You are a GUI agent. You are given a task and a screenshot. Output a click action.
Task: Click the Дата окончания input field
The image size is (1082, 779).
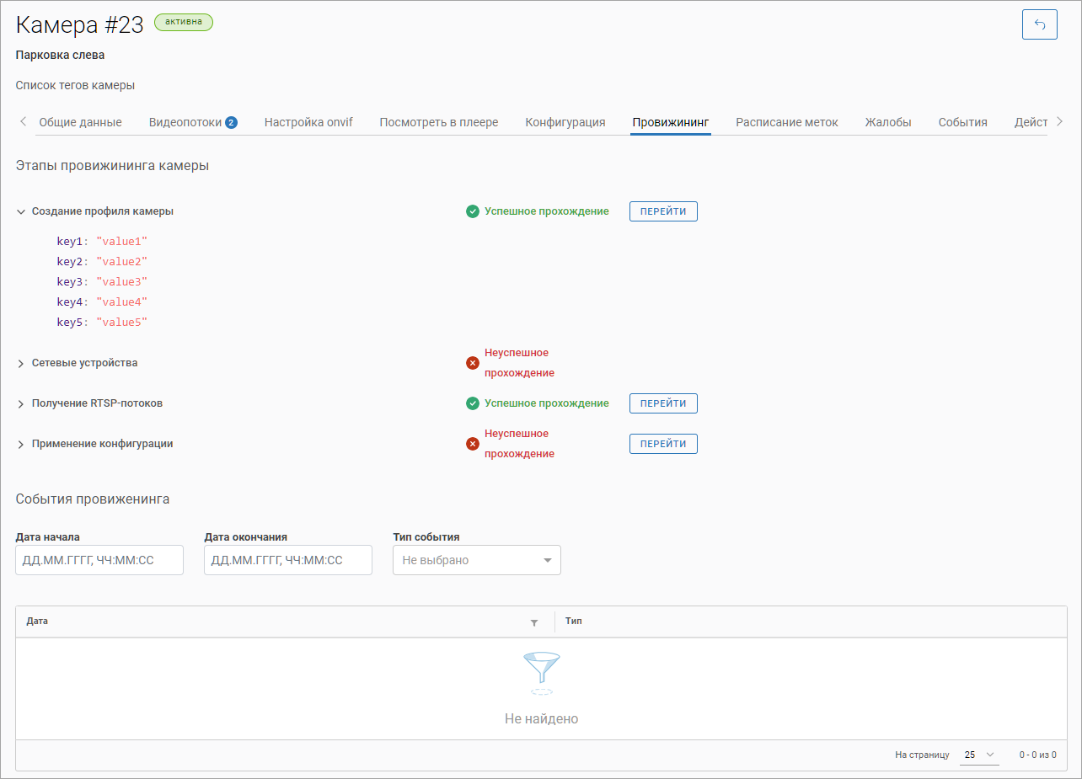[288, 560]
